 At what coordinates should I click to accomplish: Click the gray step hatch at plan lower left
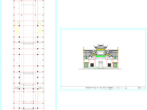pyautogui.click(x=16, y=88)
